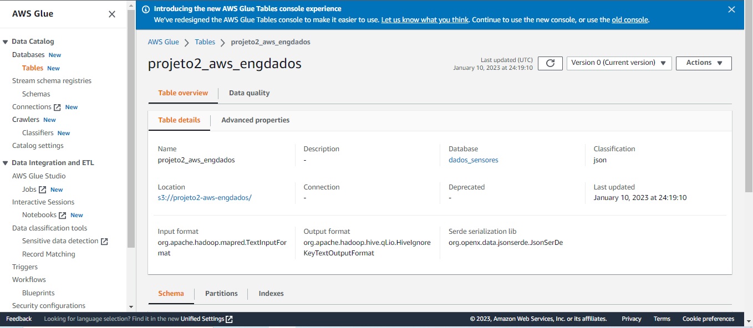Screen dimensions: 753x328
Task: Collapse the Data Catalog section
Action: point(6,41)
